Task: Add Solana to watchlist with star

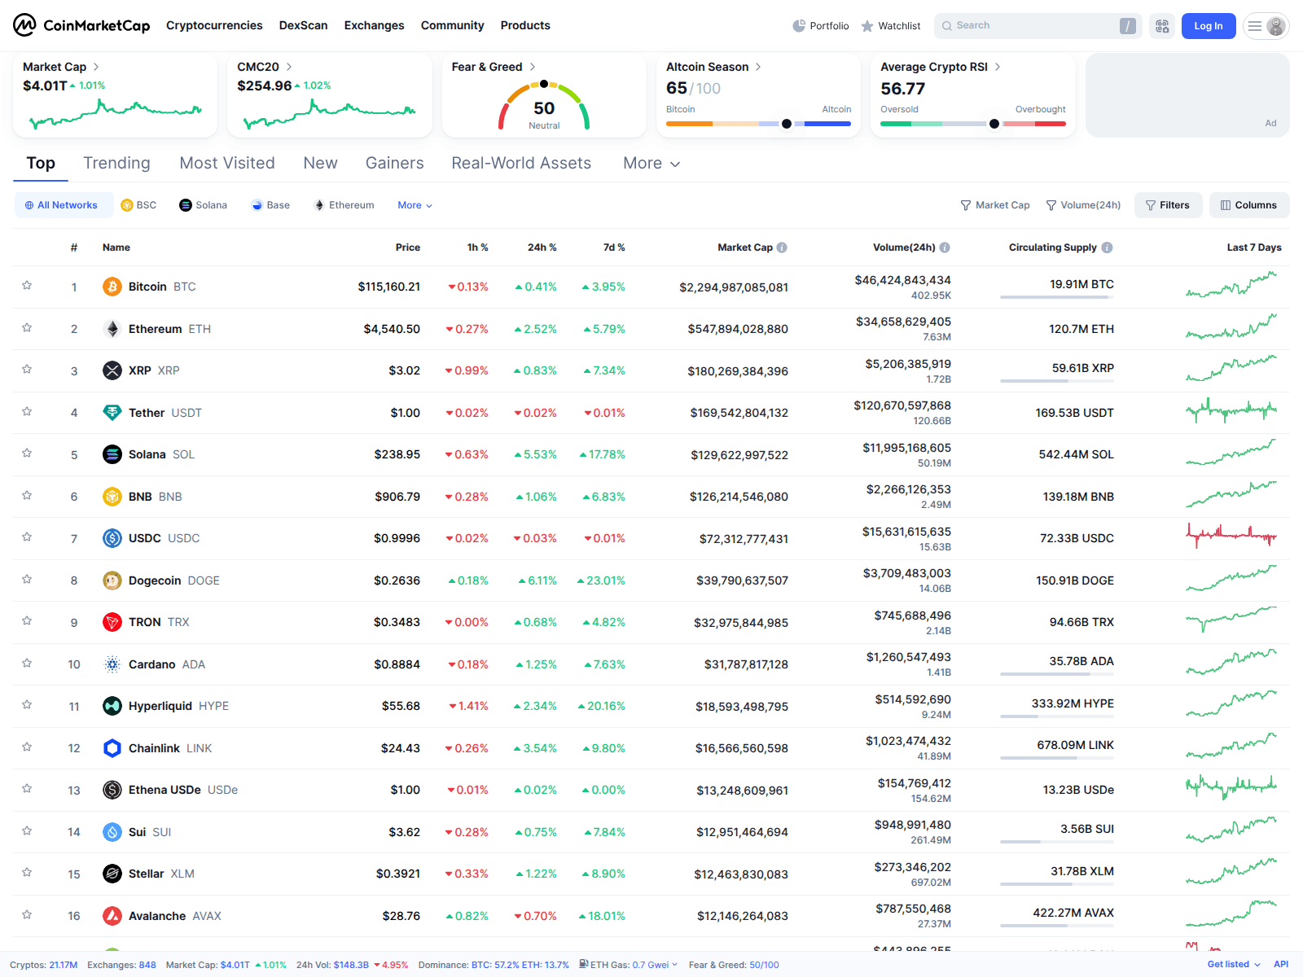Action: click(27, 453)
